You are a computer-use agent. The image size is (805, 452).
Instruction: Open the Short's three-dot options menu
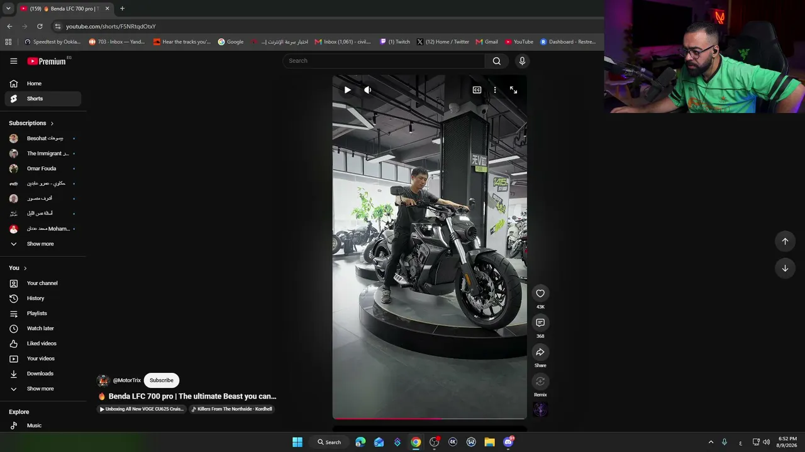495,90
